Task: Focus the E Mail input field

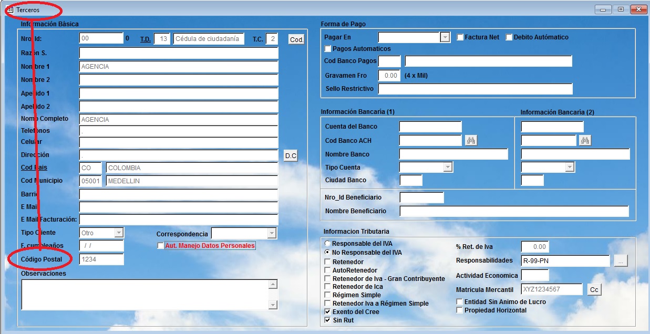Action: click(179, 207)
